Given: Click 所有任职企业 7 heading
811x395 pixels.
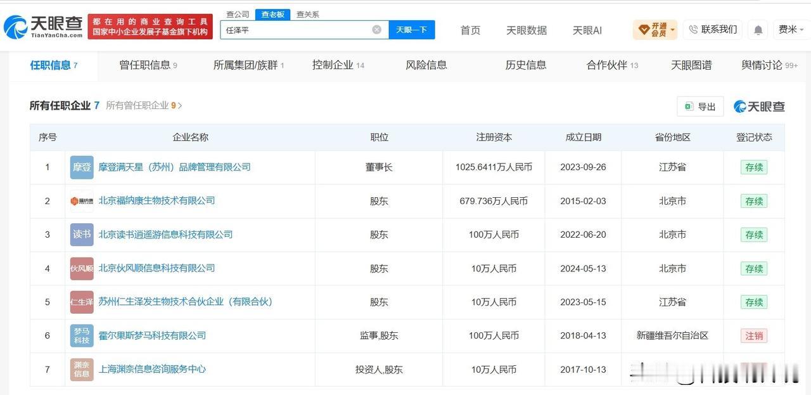Looking at the screenshot, I should pos(64,106).
